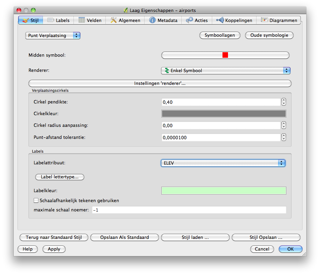Open the Labelkleur green color swatch
The width and height of the screenshot is (320, 275).
224,191
